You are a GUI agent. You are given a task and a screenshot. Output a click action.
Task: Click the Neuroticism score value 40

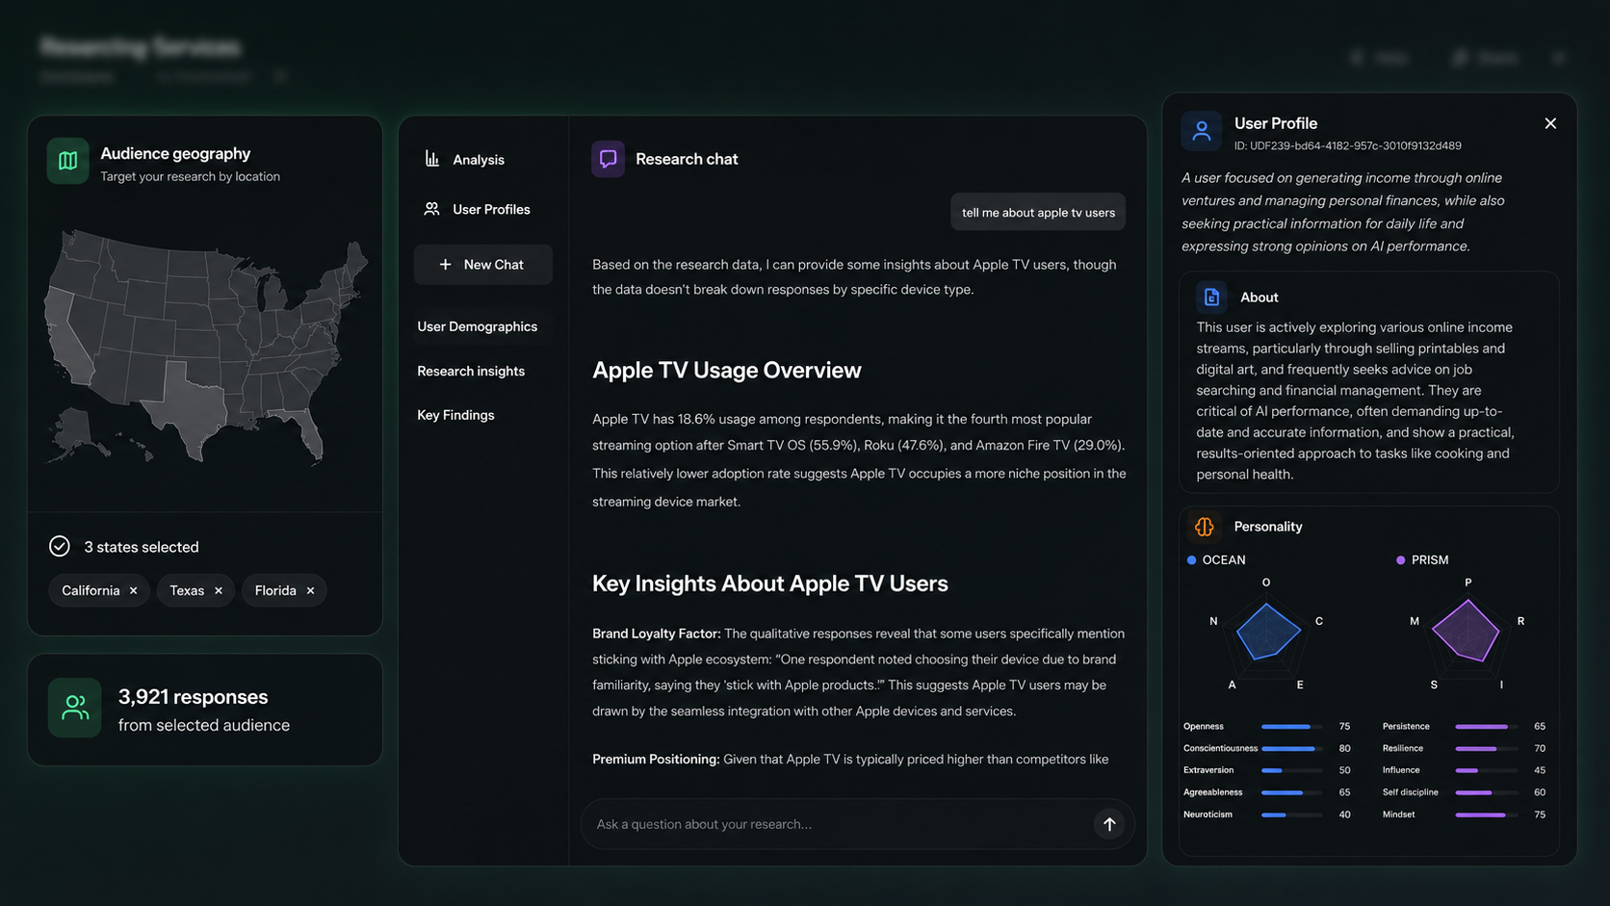click(x=1344, y=815)
